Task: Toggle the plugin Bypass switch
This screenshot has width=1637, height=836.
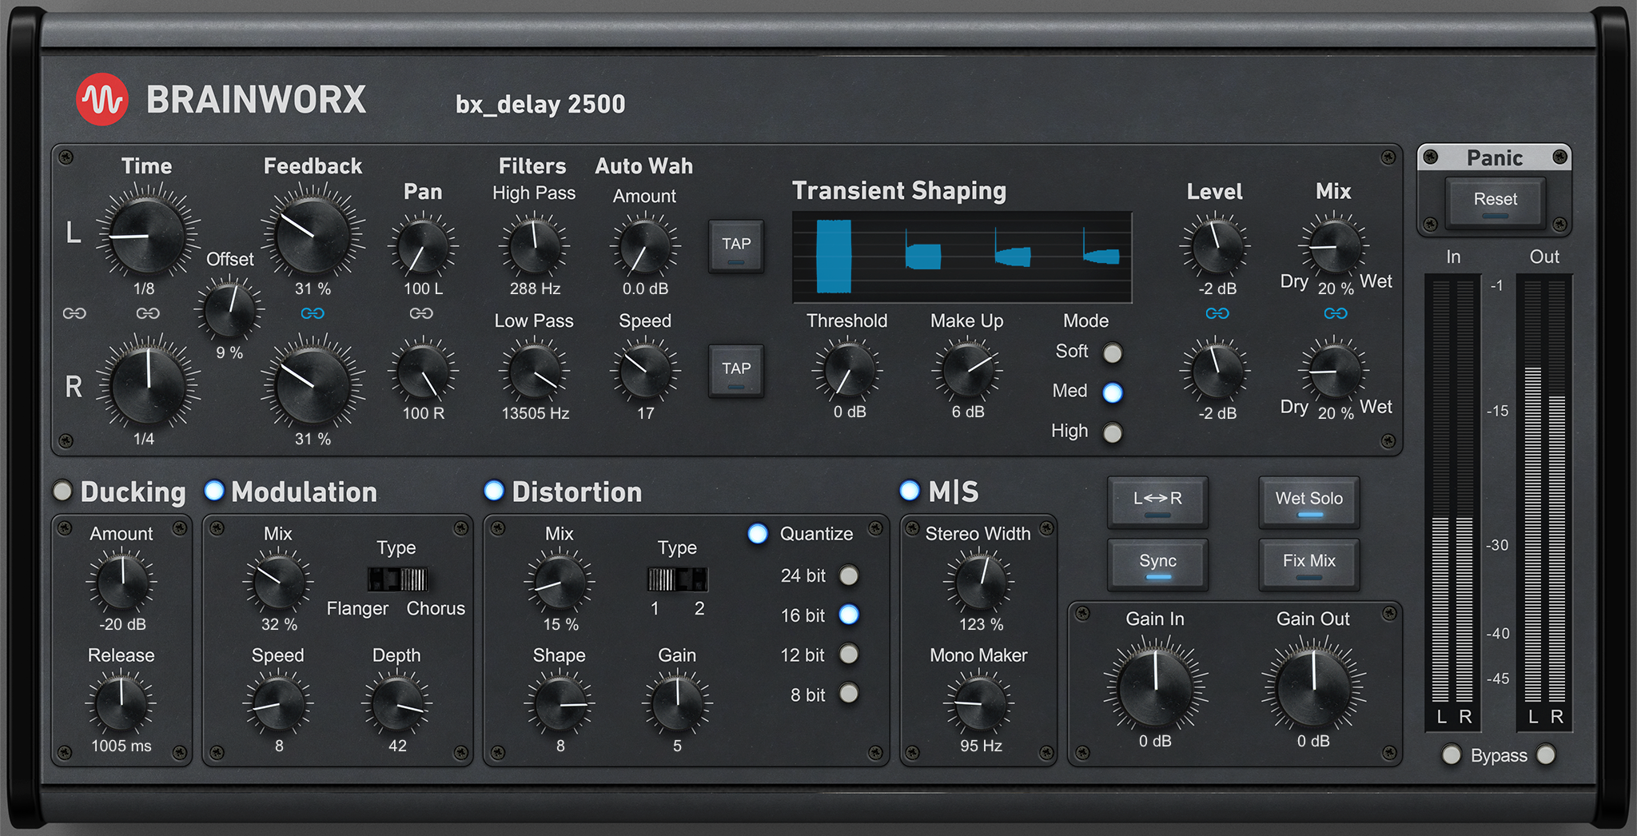Action: click(x=1452, y=754)
